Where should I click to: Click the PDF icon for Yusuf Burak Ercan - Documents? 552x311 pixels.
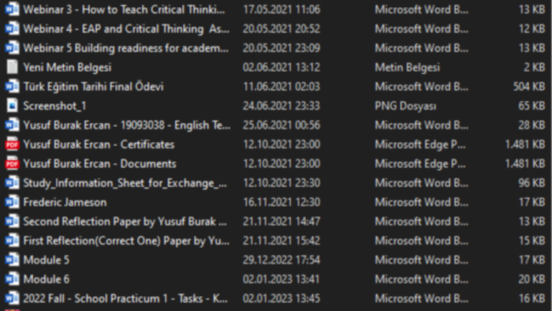[x=12, y=163]
